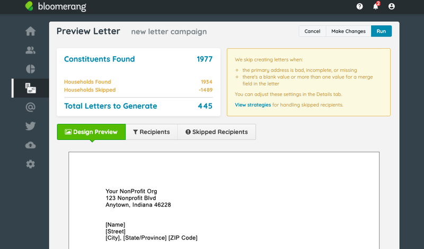
Task: Open the notifications bell icon
Action: [x=376, y=6]
